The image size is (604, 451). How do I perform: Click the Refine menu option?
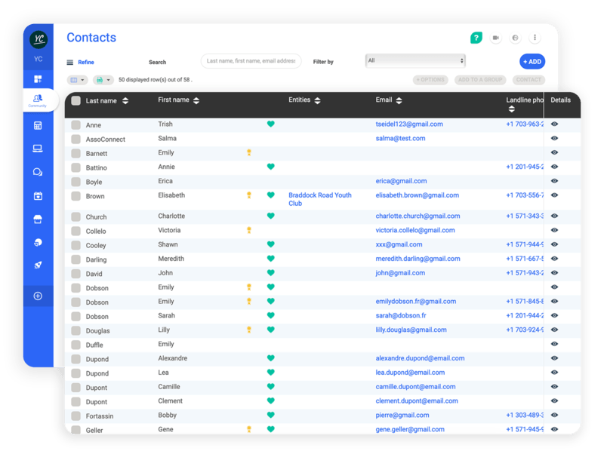(85, 62)
